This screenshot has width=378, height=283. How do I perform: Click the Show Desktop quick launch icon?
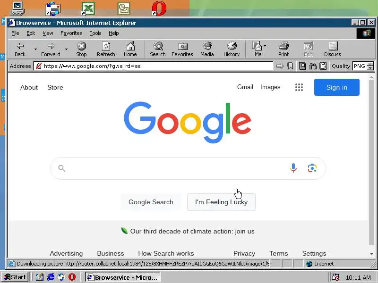40,277
